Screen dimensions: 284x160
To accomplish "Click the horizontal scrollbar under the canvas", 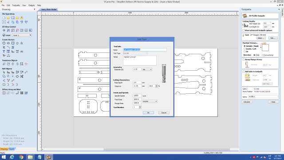I will pos(167,149).
